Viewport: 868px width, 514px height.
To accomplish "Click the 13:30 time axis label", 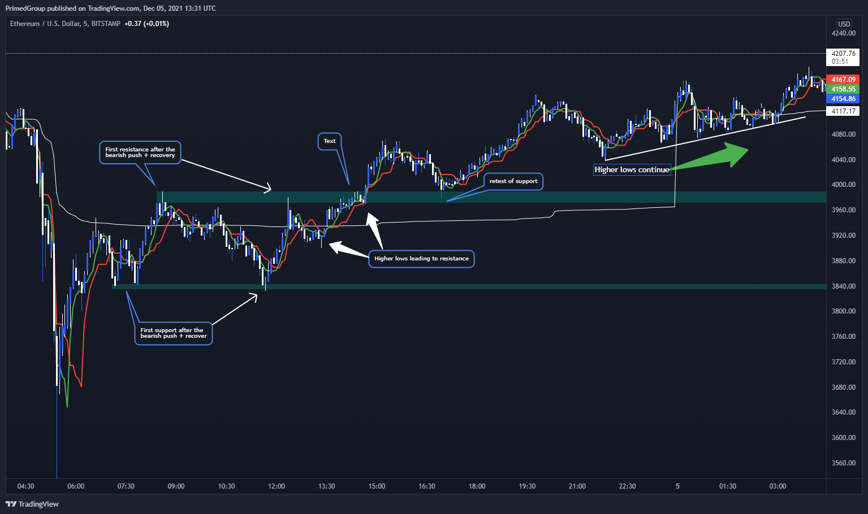I will click(x=327, y=486).
